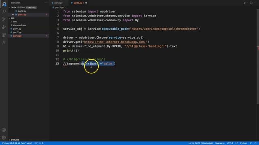Click the Ln 13, Col 12 status entry
259x145 pixels.
tap(201, 143)
